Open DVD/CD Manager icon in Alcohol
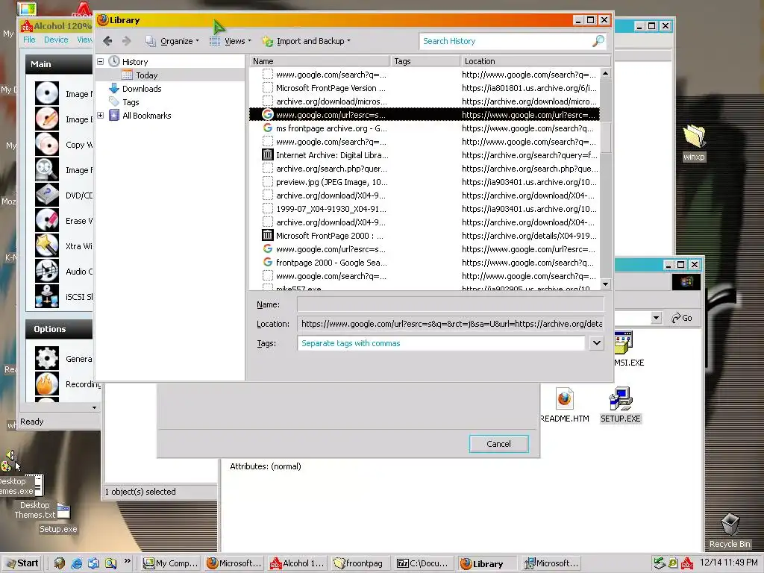The width and height of the screenshot is (764, 573). 47,195
